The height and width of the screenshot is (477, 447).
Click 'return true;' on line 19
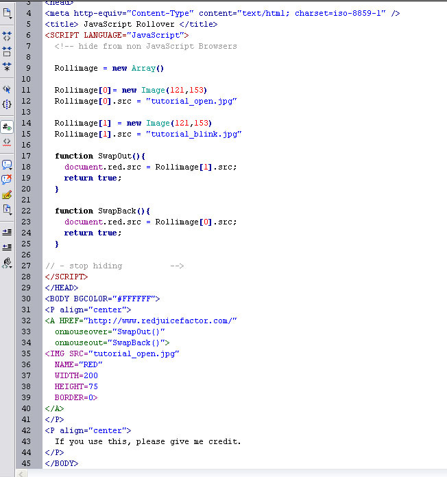point(93,178)
